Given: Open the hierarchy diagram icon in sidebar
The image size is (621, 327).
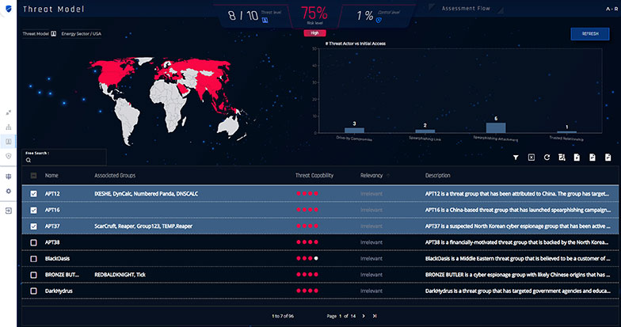Looking at the screenshot, I should pos(9,127).
